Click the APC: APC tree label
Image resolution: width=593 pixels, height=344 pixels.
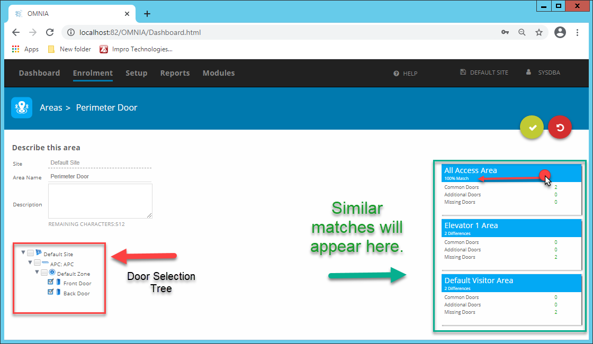(62, 264)
